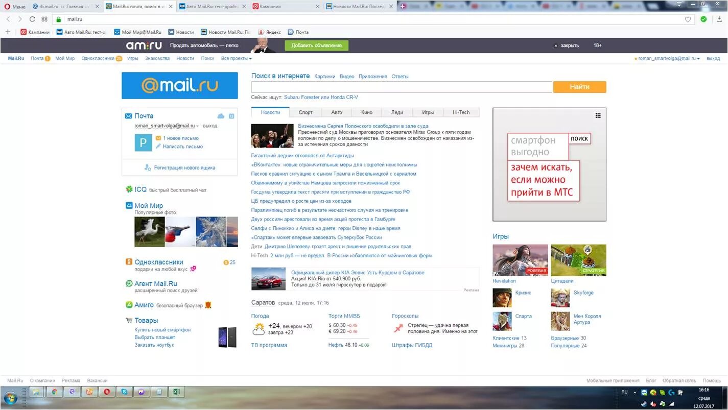
Task: Open Excel from the Windows taskbar
Action: point(176,392)
